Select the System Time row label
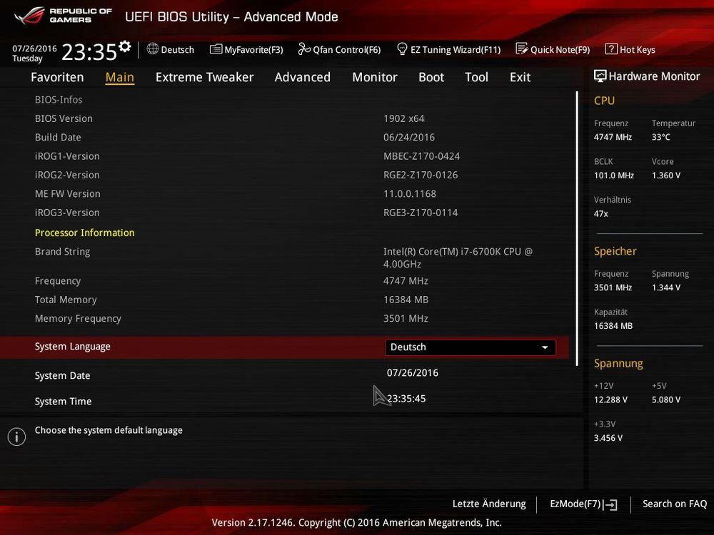The width and height of the screenshot is (714, 535). [x=64, y=402]
